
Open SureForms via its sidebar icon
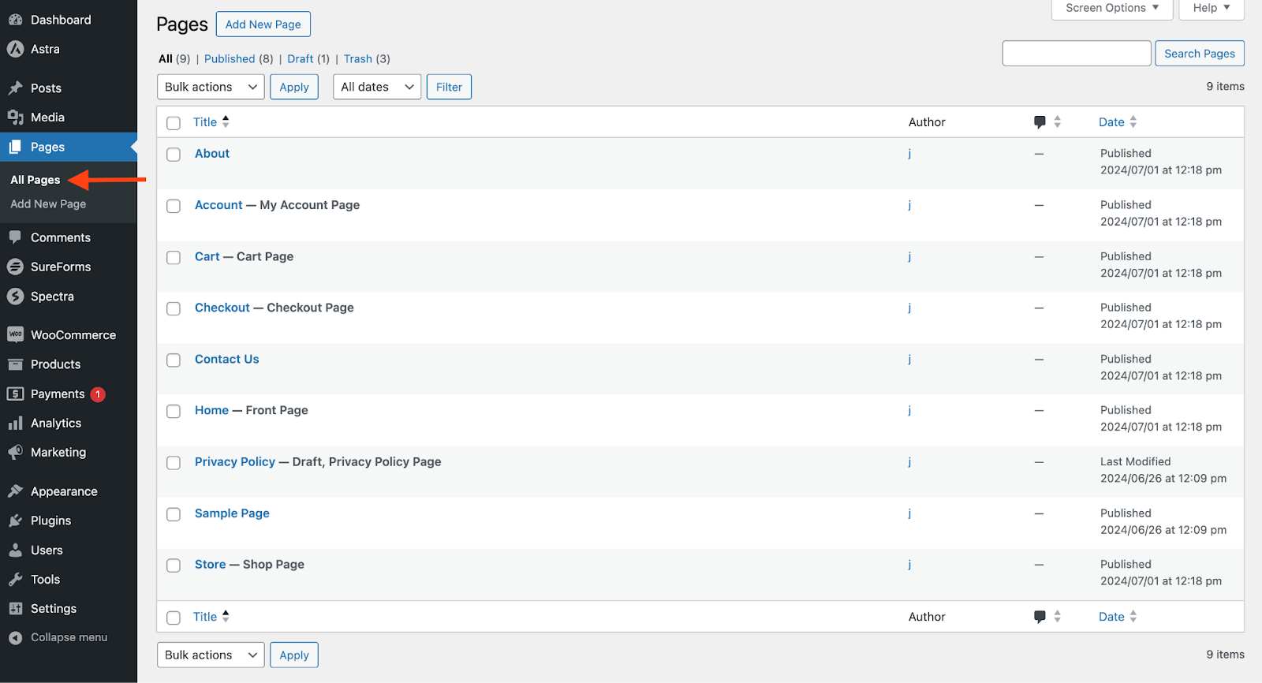(x=15, y=267)
